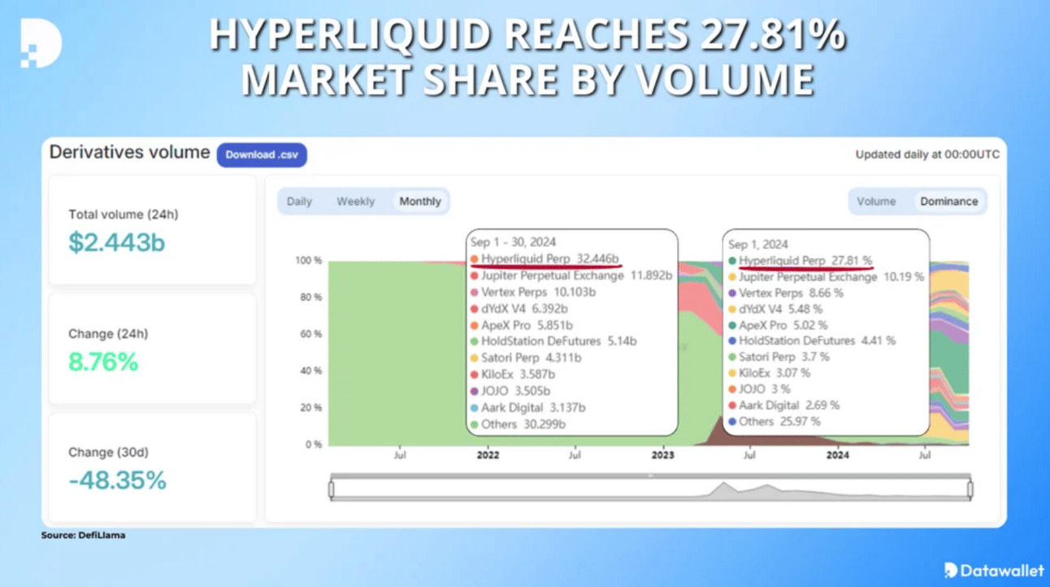
Task: Grab the right handle of the time range slider
Action: pyautogui.click(x=970, y=489)
